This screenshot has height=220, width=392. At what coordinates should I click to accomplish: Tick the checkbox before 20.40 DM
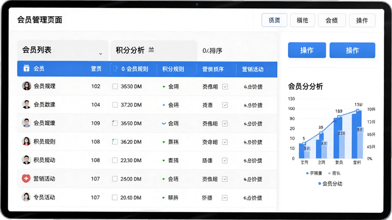click(115, 198)
